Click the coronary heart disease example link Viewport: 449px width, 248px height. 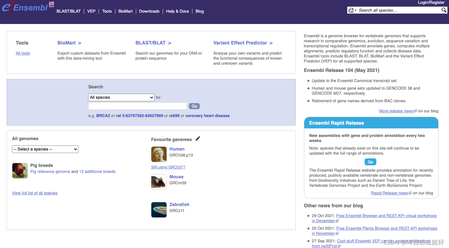(x=208, y=116)
